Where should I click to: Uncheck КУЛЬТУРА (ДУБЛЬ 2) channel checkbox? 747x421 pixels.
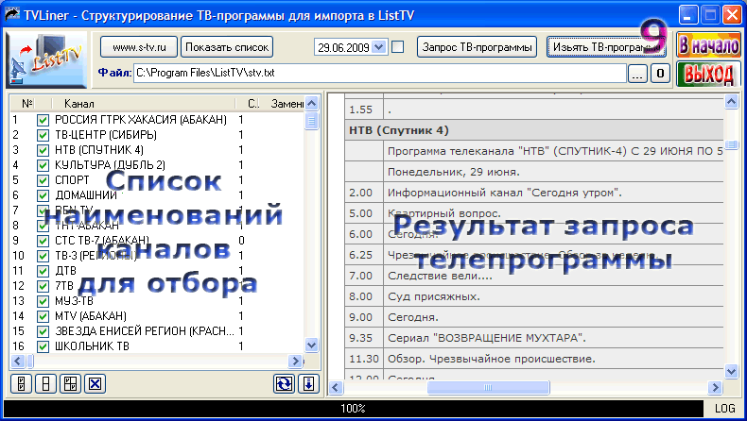click(43, 165)
